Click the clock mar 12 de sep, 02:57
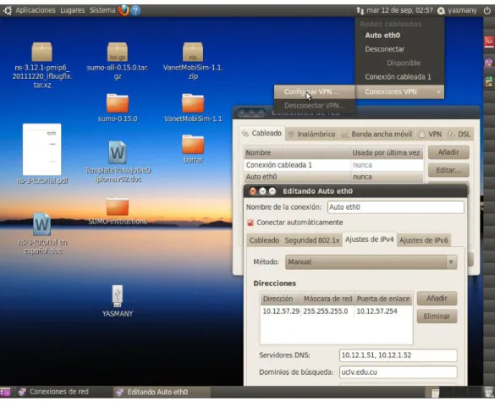The width and height of the screenshot is (500, 402). point(399,10)
